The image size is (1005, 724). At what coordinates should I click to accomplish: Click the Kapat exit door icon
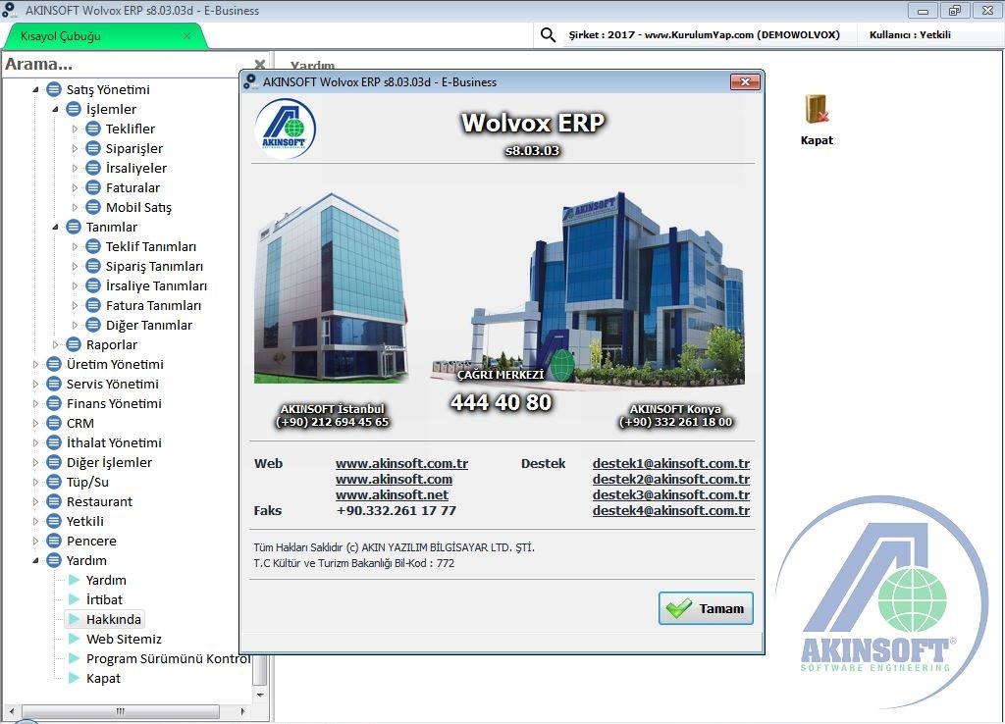[817, 109]
